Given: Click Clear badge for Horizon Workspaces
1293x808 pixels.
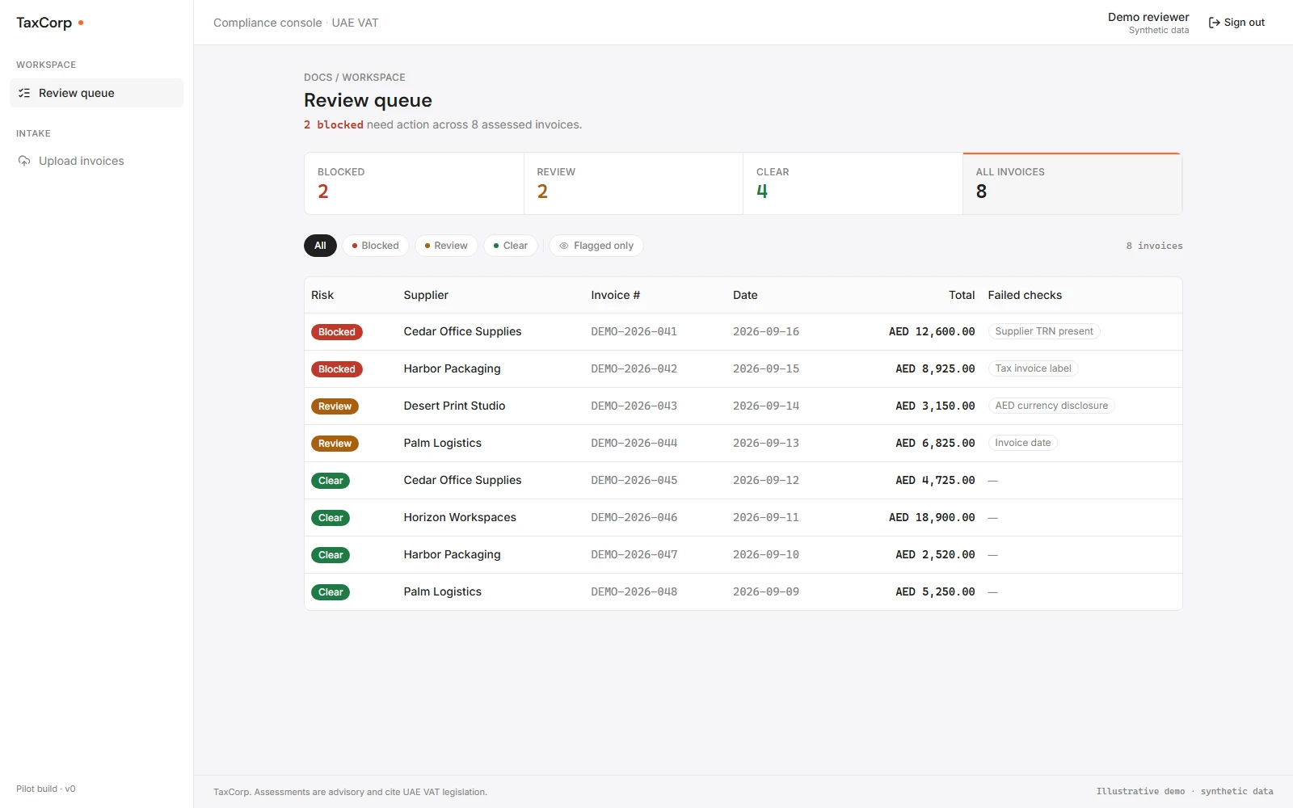Looking at the screenshot, I should pyautogui.click(x=331, y=518).
